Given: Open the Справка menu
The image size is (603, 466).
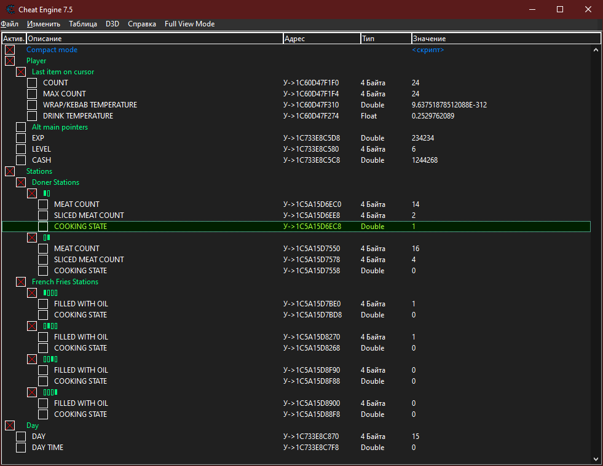Looking at the screenshot, I should [x=142, y=24].
